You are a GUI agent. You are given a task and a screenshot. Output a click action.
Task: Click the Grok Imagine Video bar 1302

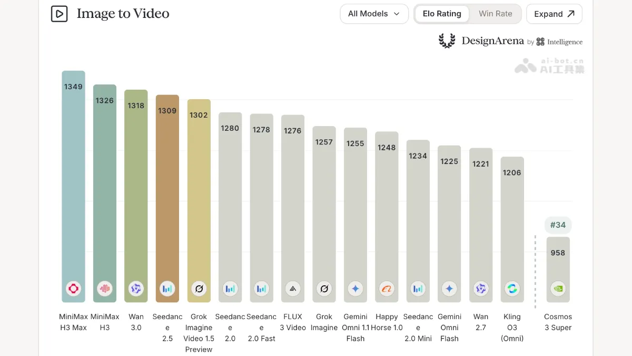click(x=199, y=200)
